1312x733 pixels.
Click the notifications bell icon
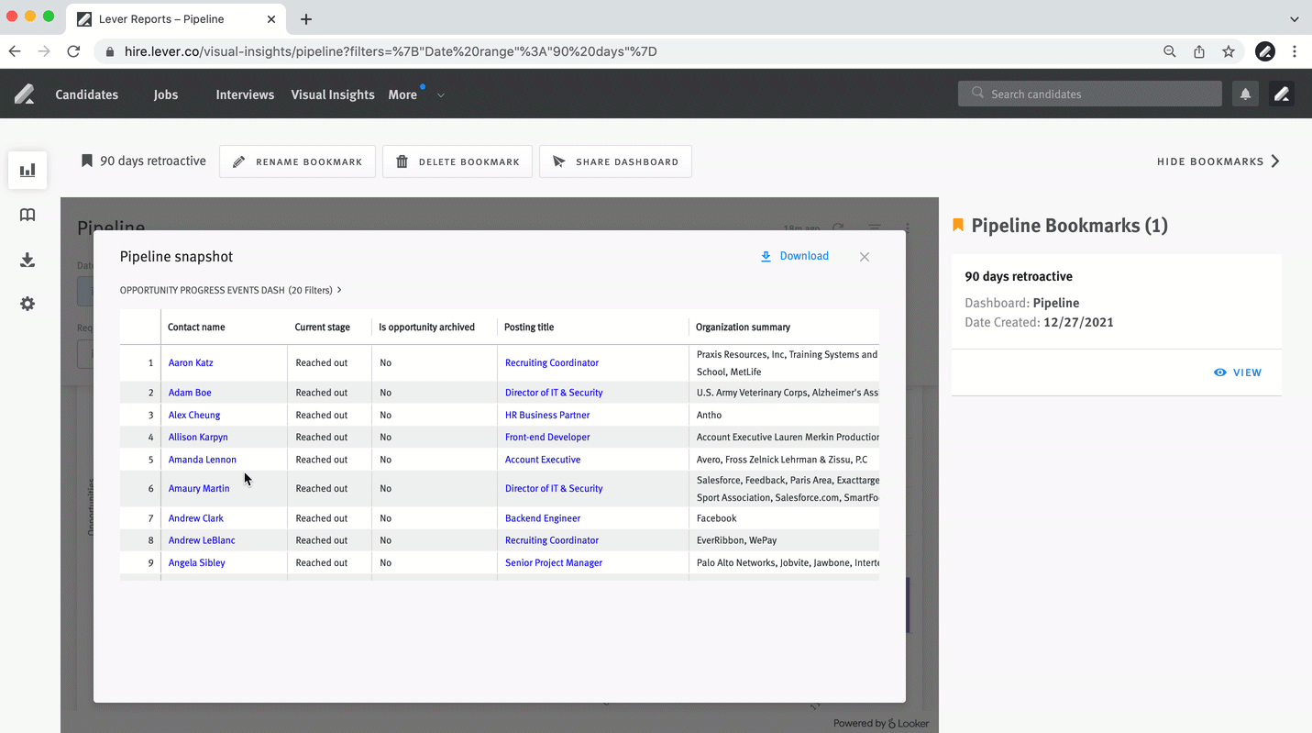(x=1245, y=94)
